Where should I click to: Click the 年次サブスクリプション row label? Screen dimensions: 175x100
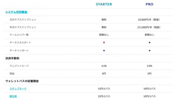[x=23, y=27]
